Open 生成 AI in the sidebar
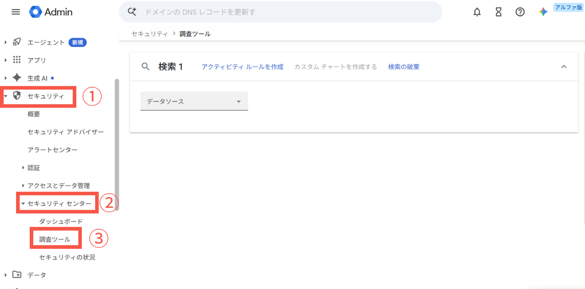The height and width of the screenshot is (289, 585). click(37, 78)
